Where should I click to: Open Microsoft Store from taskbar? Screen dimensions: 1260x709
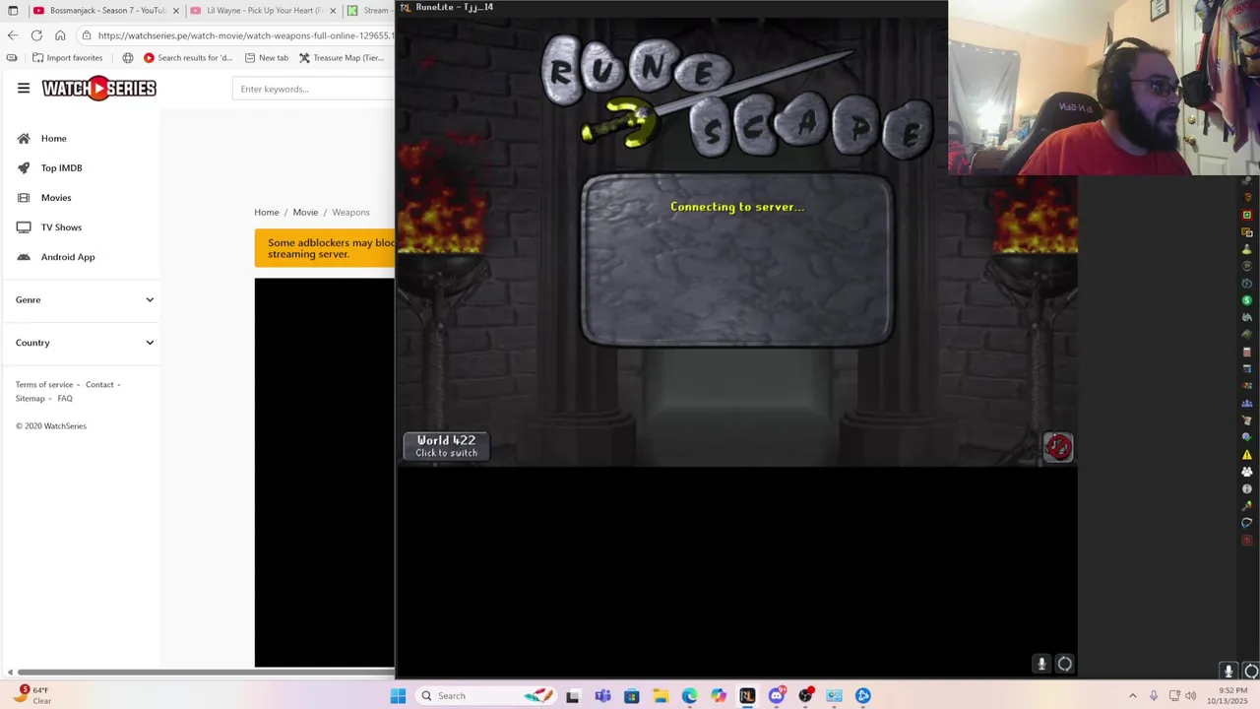point(632,696)
